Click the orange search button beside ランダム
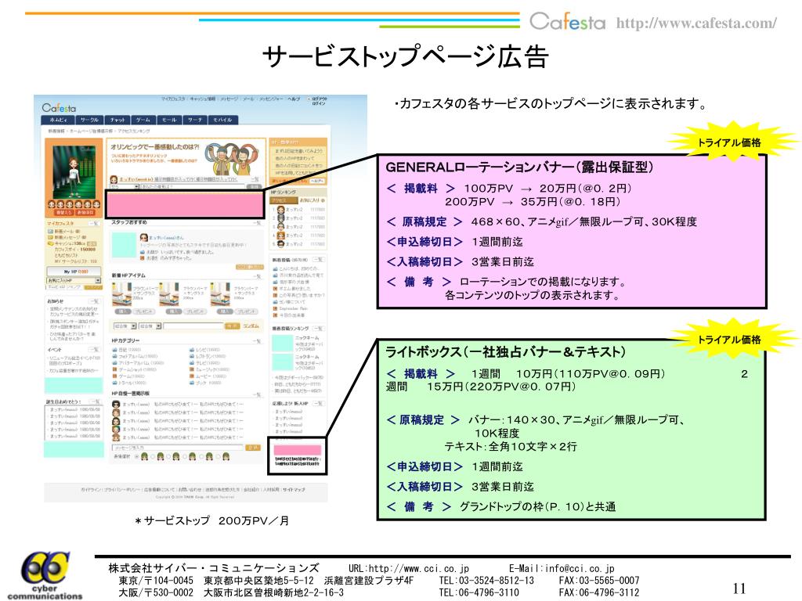This screenshot has width=802, height=601. (232, 326)
